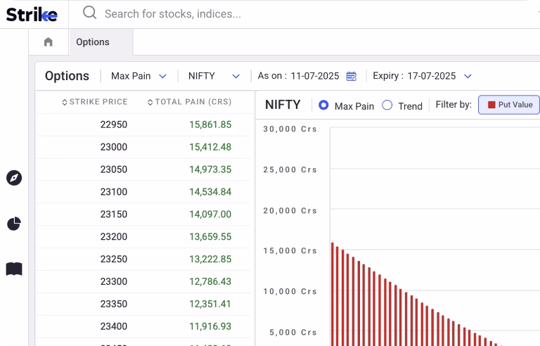The image size is (540, 346).
Task: Open the Expiry 17-07-2025 dropdown
Action: point(422,76)
